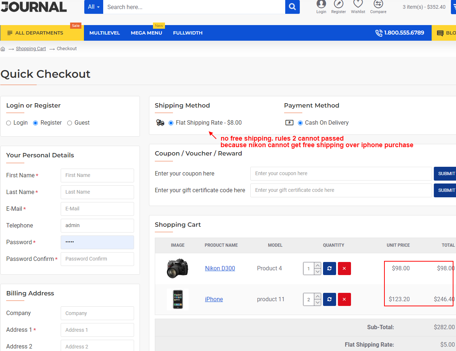The image size is (456, 351).
Task: Click the search magnifier button
Action: coord(292,7)
